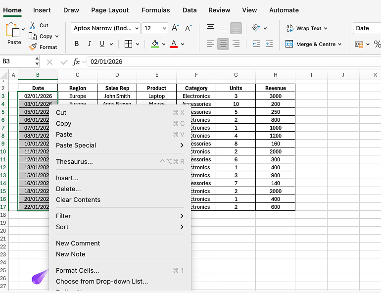The image size is (381, 293).
Task: Click the increase indent icon
Action: [269, 44]
